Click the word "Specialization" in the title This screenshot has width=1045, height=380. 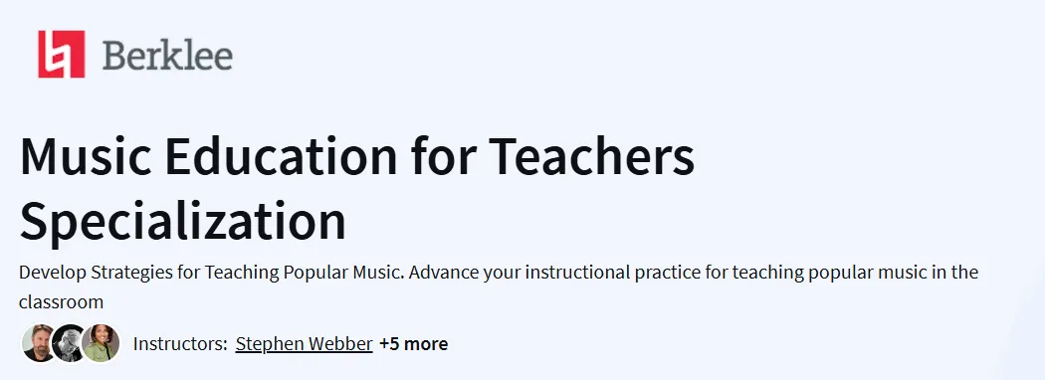183,221
